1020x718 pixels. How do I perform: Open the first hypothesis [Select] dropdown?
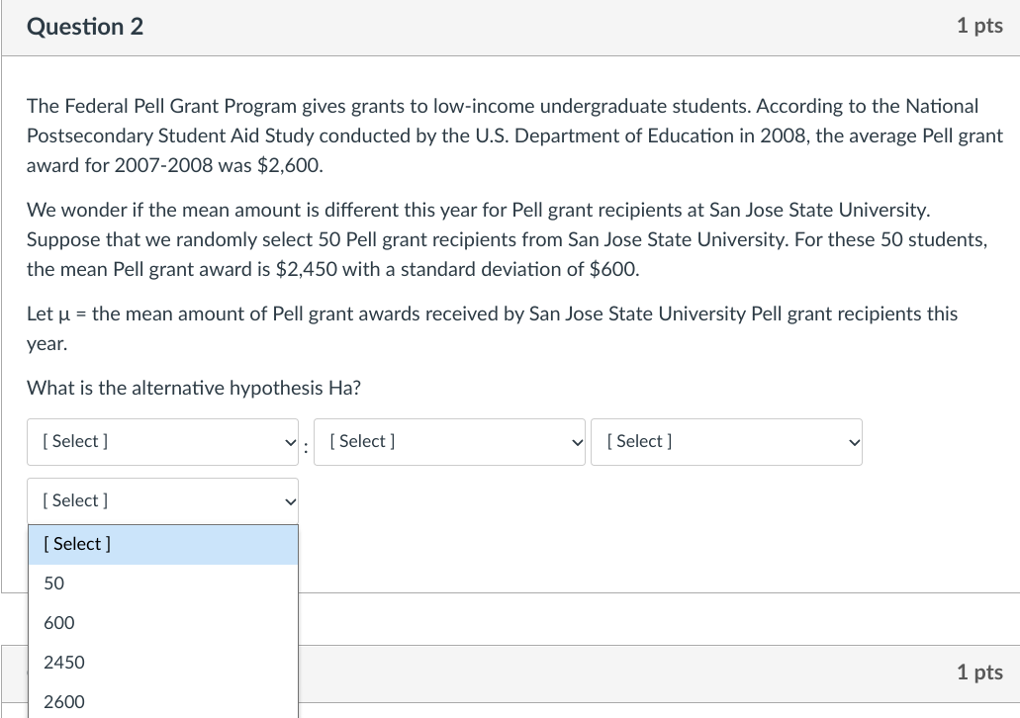pos(162,442)
